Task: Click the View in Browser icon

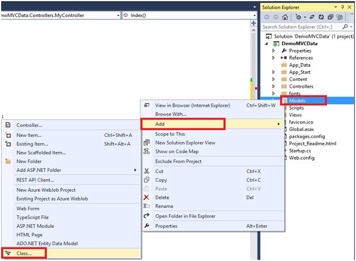Action: pos(147,105)
